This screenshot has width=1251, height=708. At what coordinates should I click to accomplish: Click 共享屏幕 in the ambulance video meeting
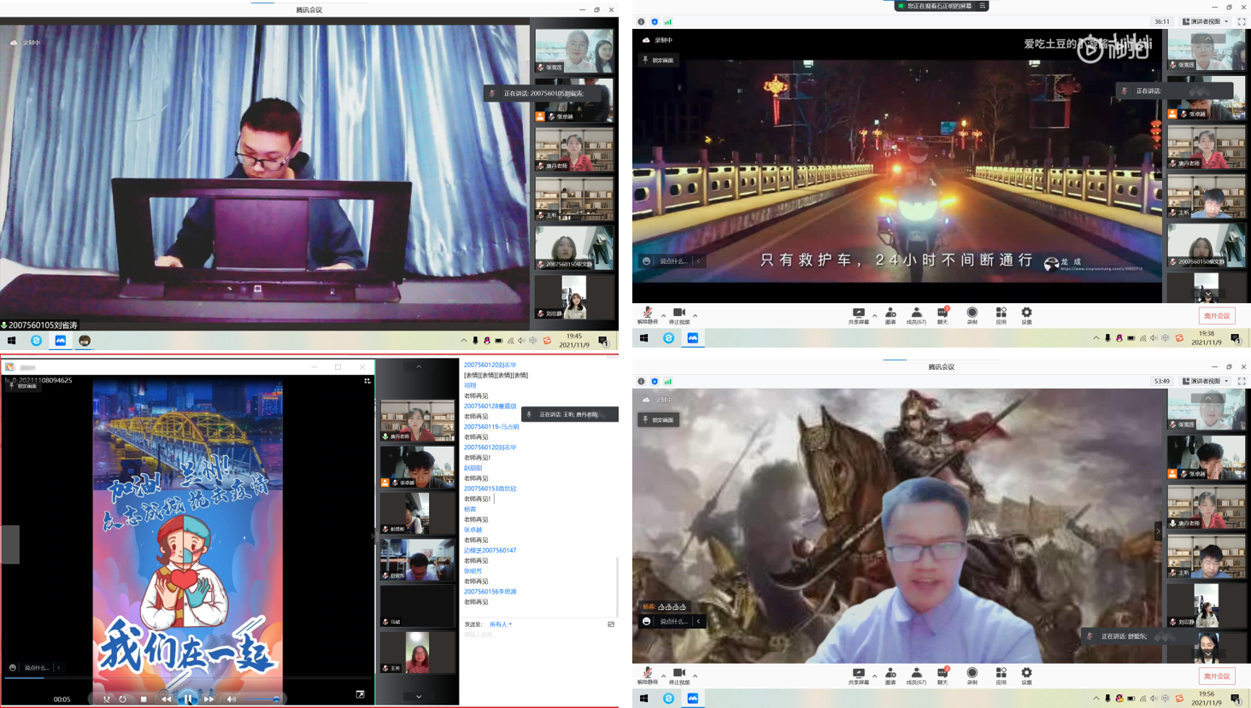point(858,315)
